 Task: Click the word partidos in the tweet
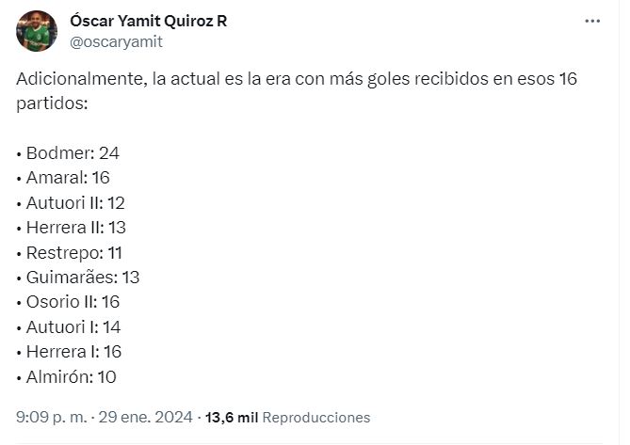pyautogui.click(x=52, y=103)
